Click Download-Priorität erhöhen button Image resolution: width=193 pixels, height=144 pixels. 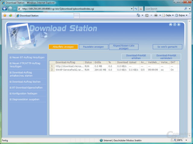[x=136, y=57]
